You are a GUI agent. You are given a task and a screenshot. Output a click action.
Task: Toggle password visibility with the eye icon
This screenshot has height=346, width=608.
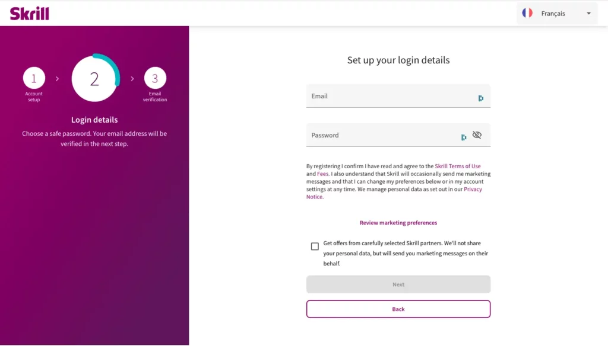tap(477, 135)
